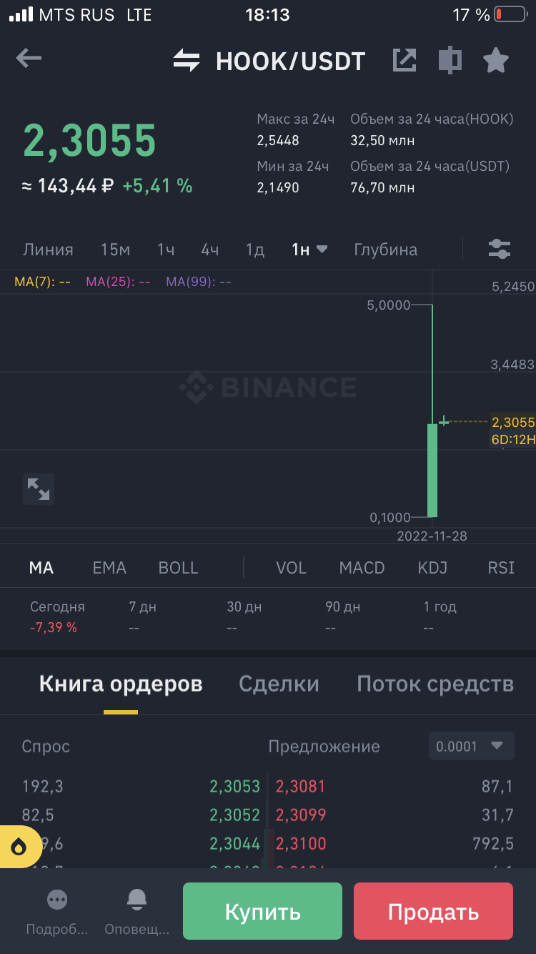Switch to the Сделки tab
This screenshot has height=954, width=536.
coord(279,684)
